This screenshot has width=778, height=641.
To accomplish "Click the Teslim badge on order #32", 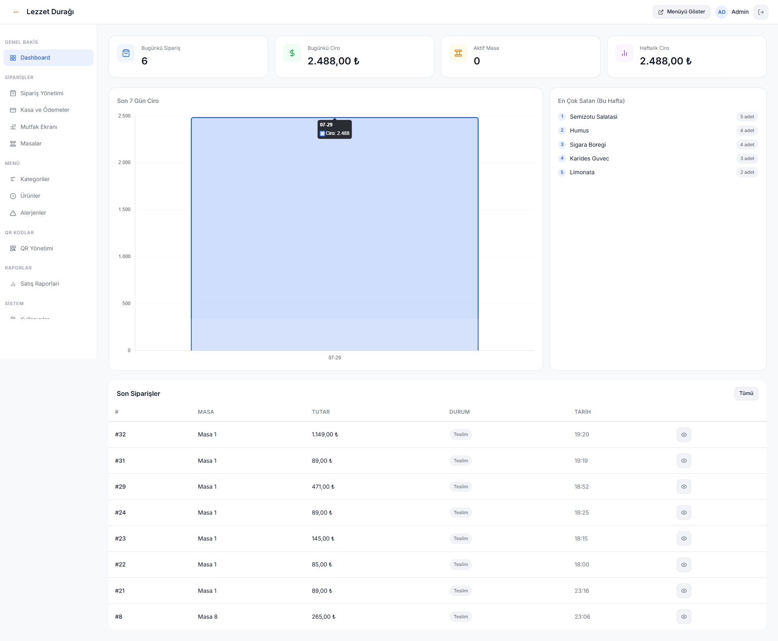I will [461, 435].
